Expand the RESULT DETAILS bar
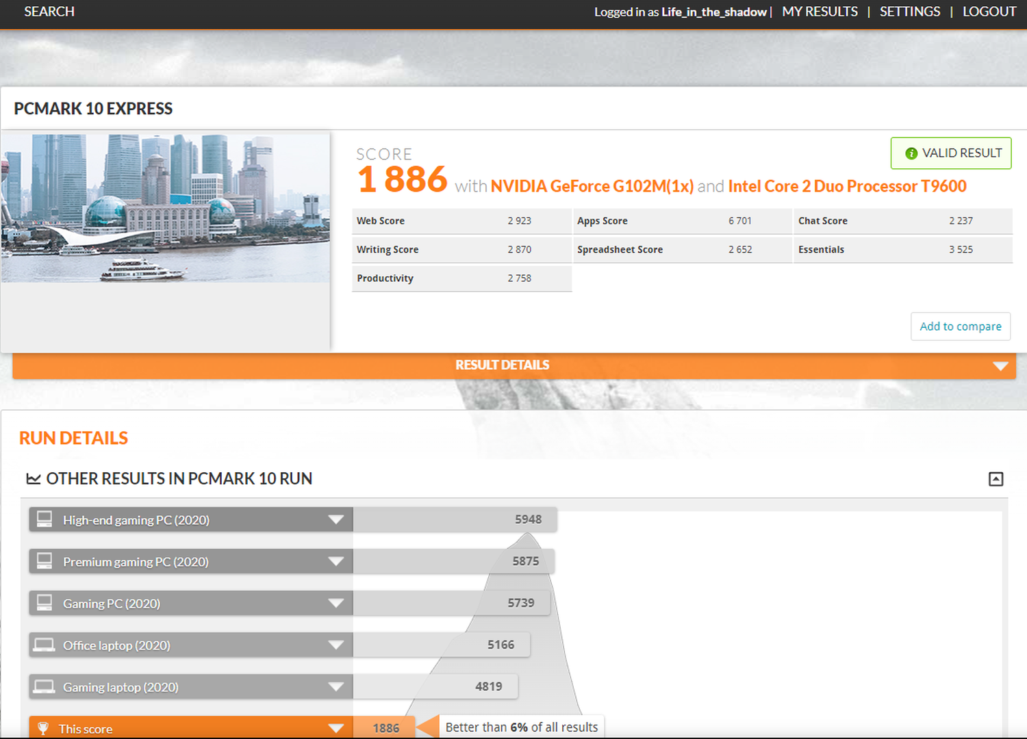The image size is (1027, 739). (514, 365)
